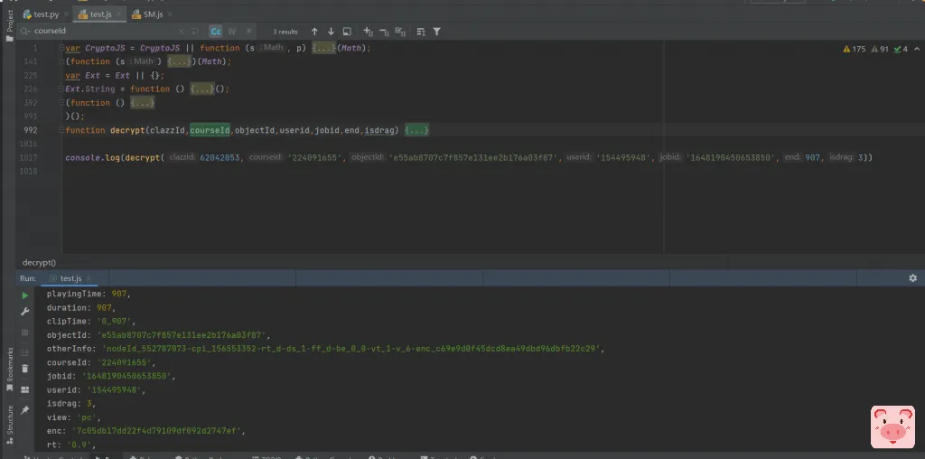Pin the Run tab with pin icon
This screenshot has height=459, width=925.
click(x=25, y=409)
